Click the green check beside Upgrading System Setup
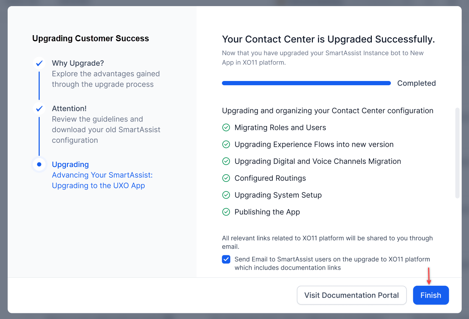Viewport: 469px width, 319px height. tap(226, 195)
